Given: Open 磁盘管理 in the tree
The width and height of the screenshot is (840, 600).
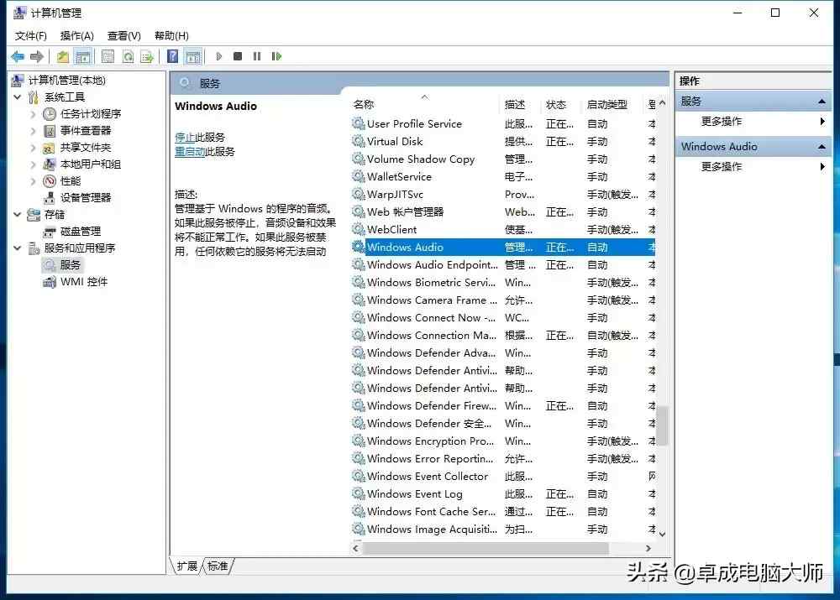Looking at the screenshot, I should point(81,232).
